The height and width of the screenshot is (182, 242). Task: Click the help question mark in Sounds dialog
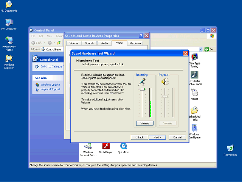point(141,36)
